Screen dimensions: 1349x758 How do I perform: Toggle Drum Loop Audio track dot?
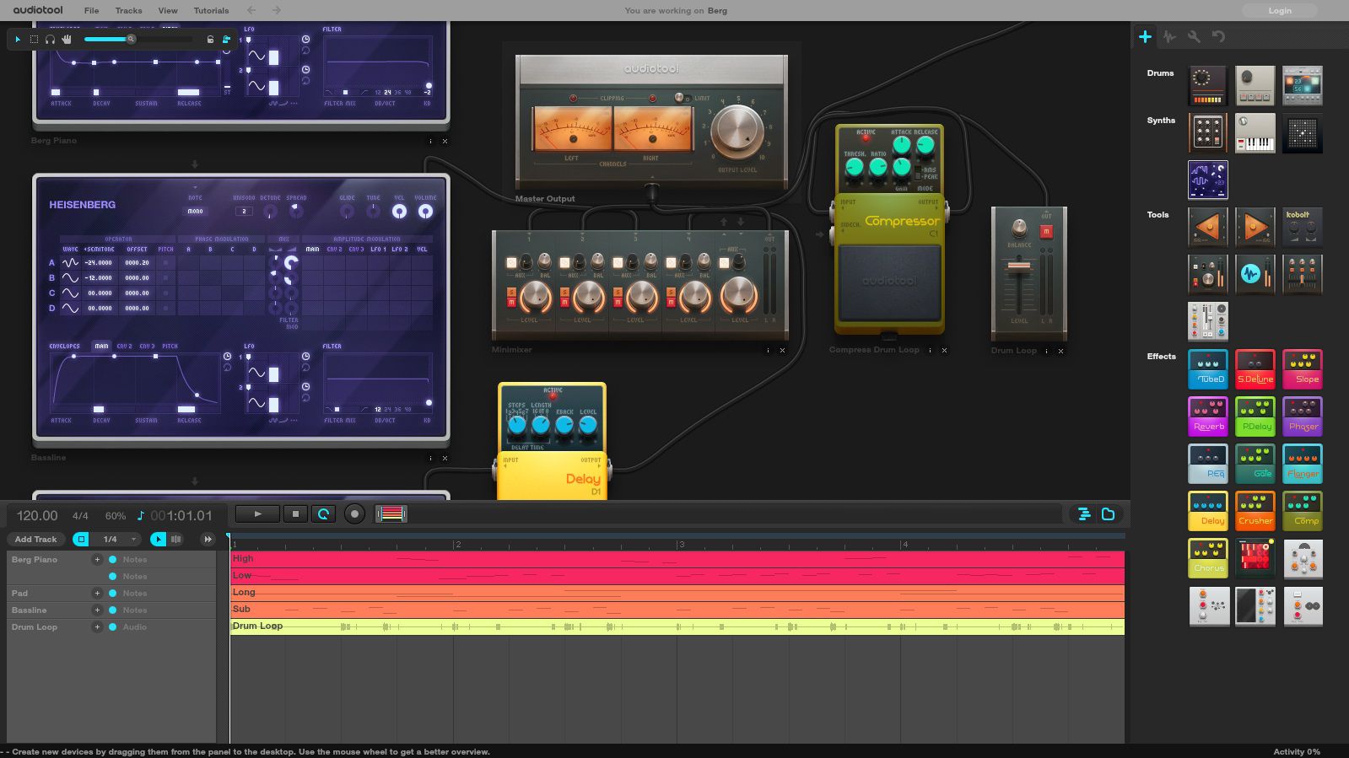coord(113,626)
